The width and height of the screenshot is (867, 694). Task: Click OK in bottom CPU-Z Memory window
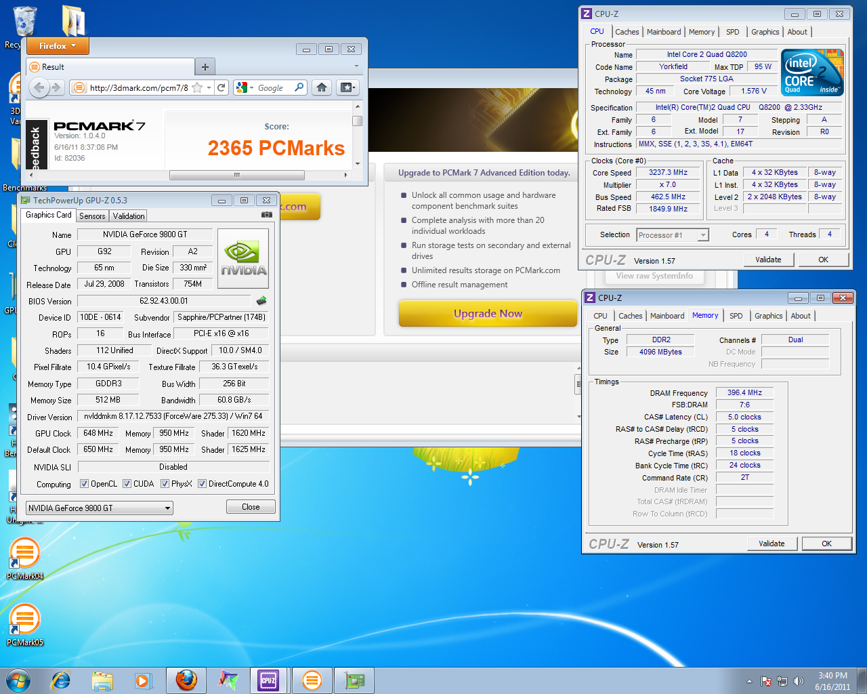(x=826, y=544)
